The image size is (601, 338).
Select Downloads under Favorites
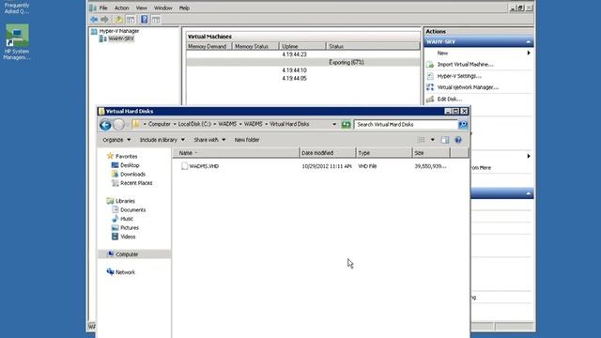pyautogui.click(x=132, y=174)
